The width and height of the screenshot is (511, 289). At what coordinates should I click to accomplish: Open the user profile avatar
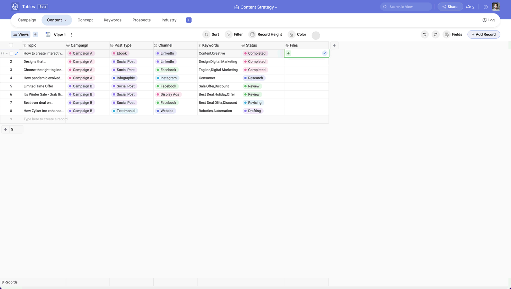coord(496,7)
